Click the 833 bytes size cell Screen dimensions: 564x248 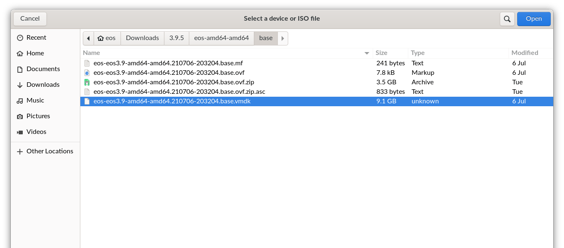(390, 92)
